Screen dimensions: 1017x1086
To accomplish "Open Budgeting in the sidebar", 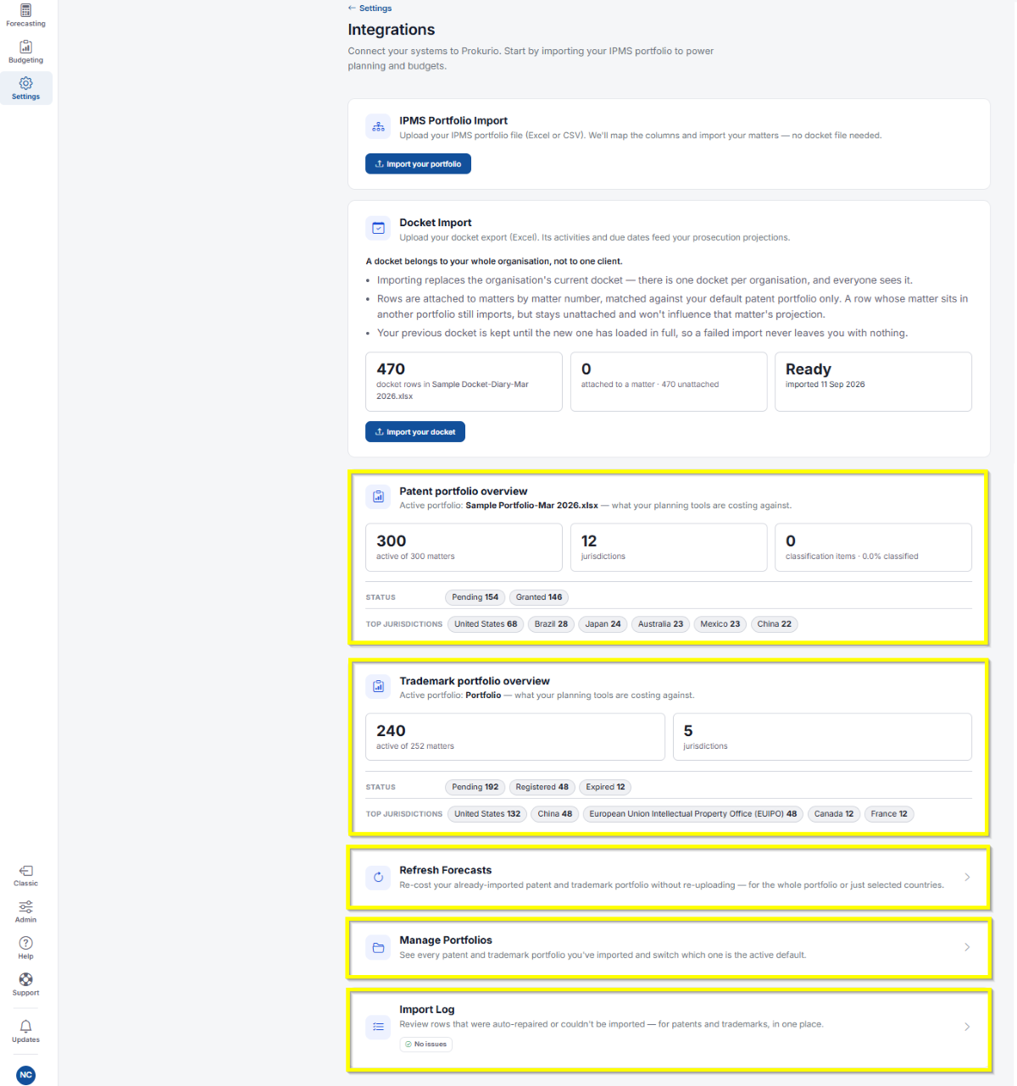I will pyautogui.click(x=25, y=52).
